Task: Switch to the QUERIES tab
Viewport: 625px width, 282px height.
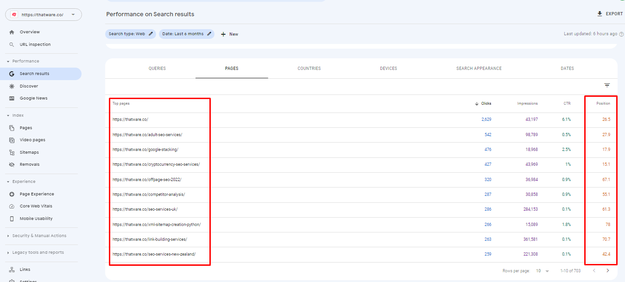Action: (157, 69)
